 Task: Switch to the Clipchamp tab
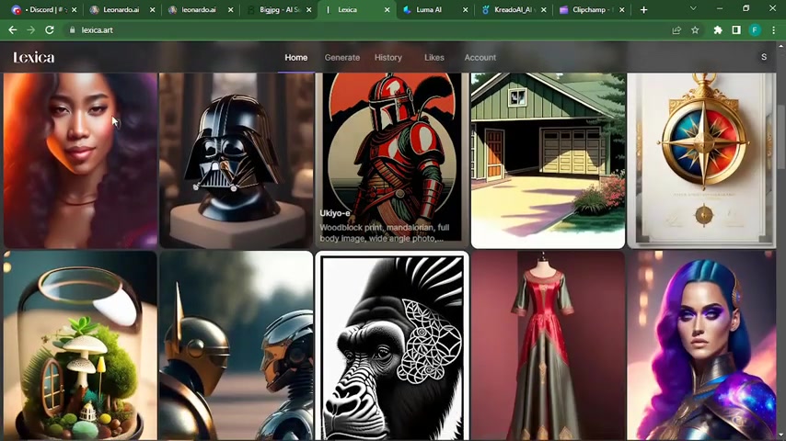coord(591,9)
